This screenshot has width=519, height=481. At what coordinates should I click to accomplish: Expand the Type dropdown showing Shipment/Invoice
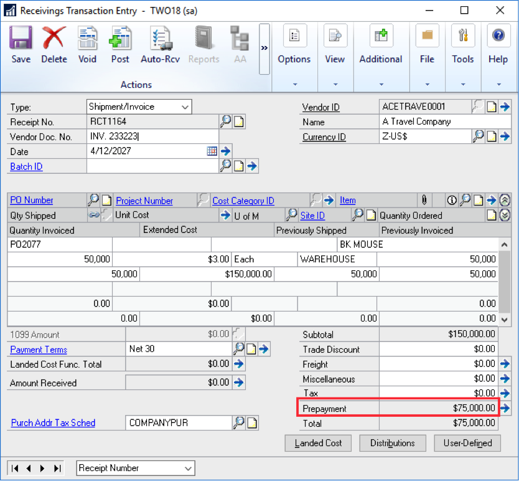[185, 107]
